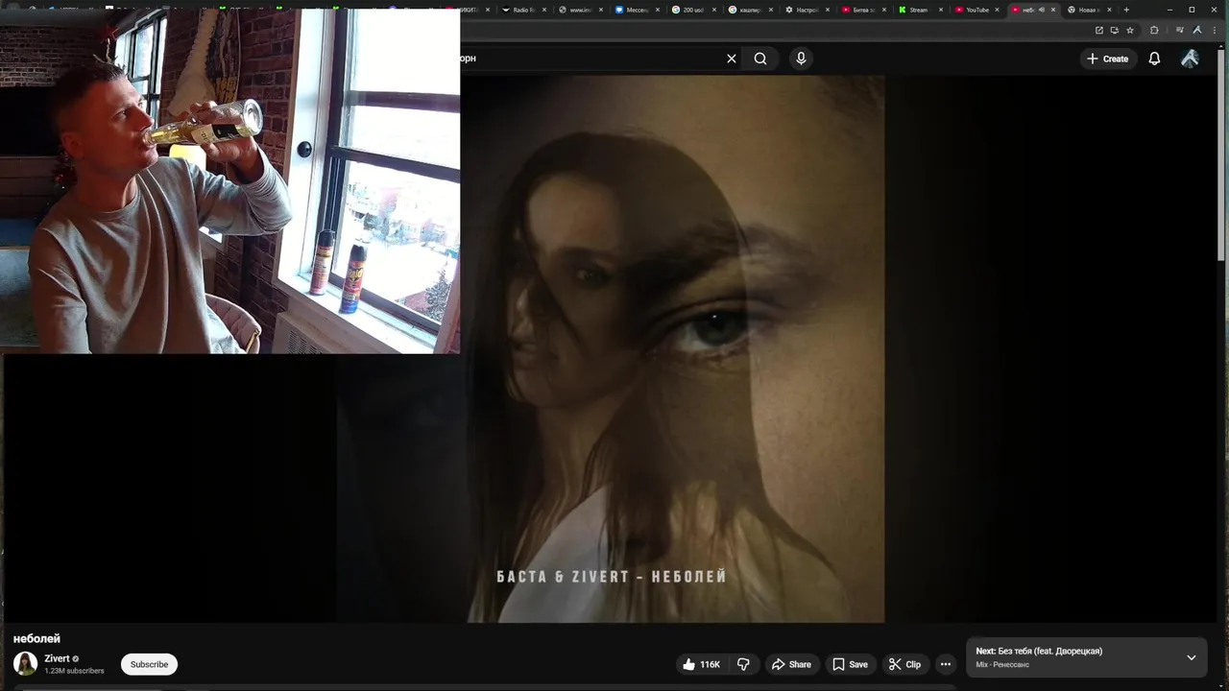Viewport: 1229px width, 691px height.
Task: Switch to the YouTube tab
Action: (976, 10)
